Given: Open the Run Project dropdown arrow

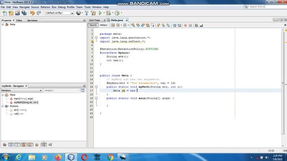Looking at the screenshot, I should pyautogui.click(x=104, y=13).
